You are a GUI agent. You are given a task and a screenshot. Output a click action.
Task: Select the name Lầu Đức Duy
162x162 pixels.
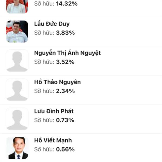click(x=52, y=24)
